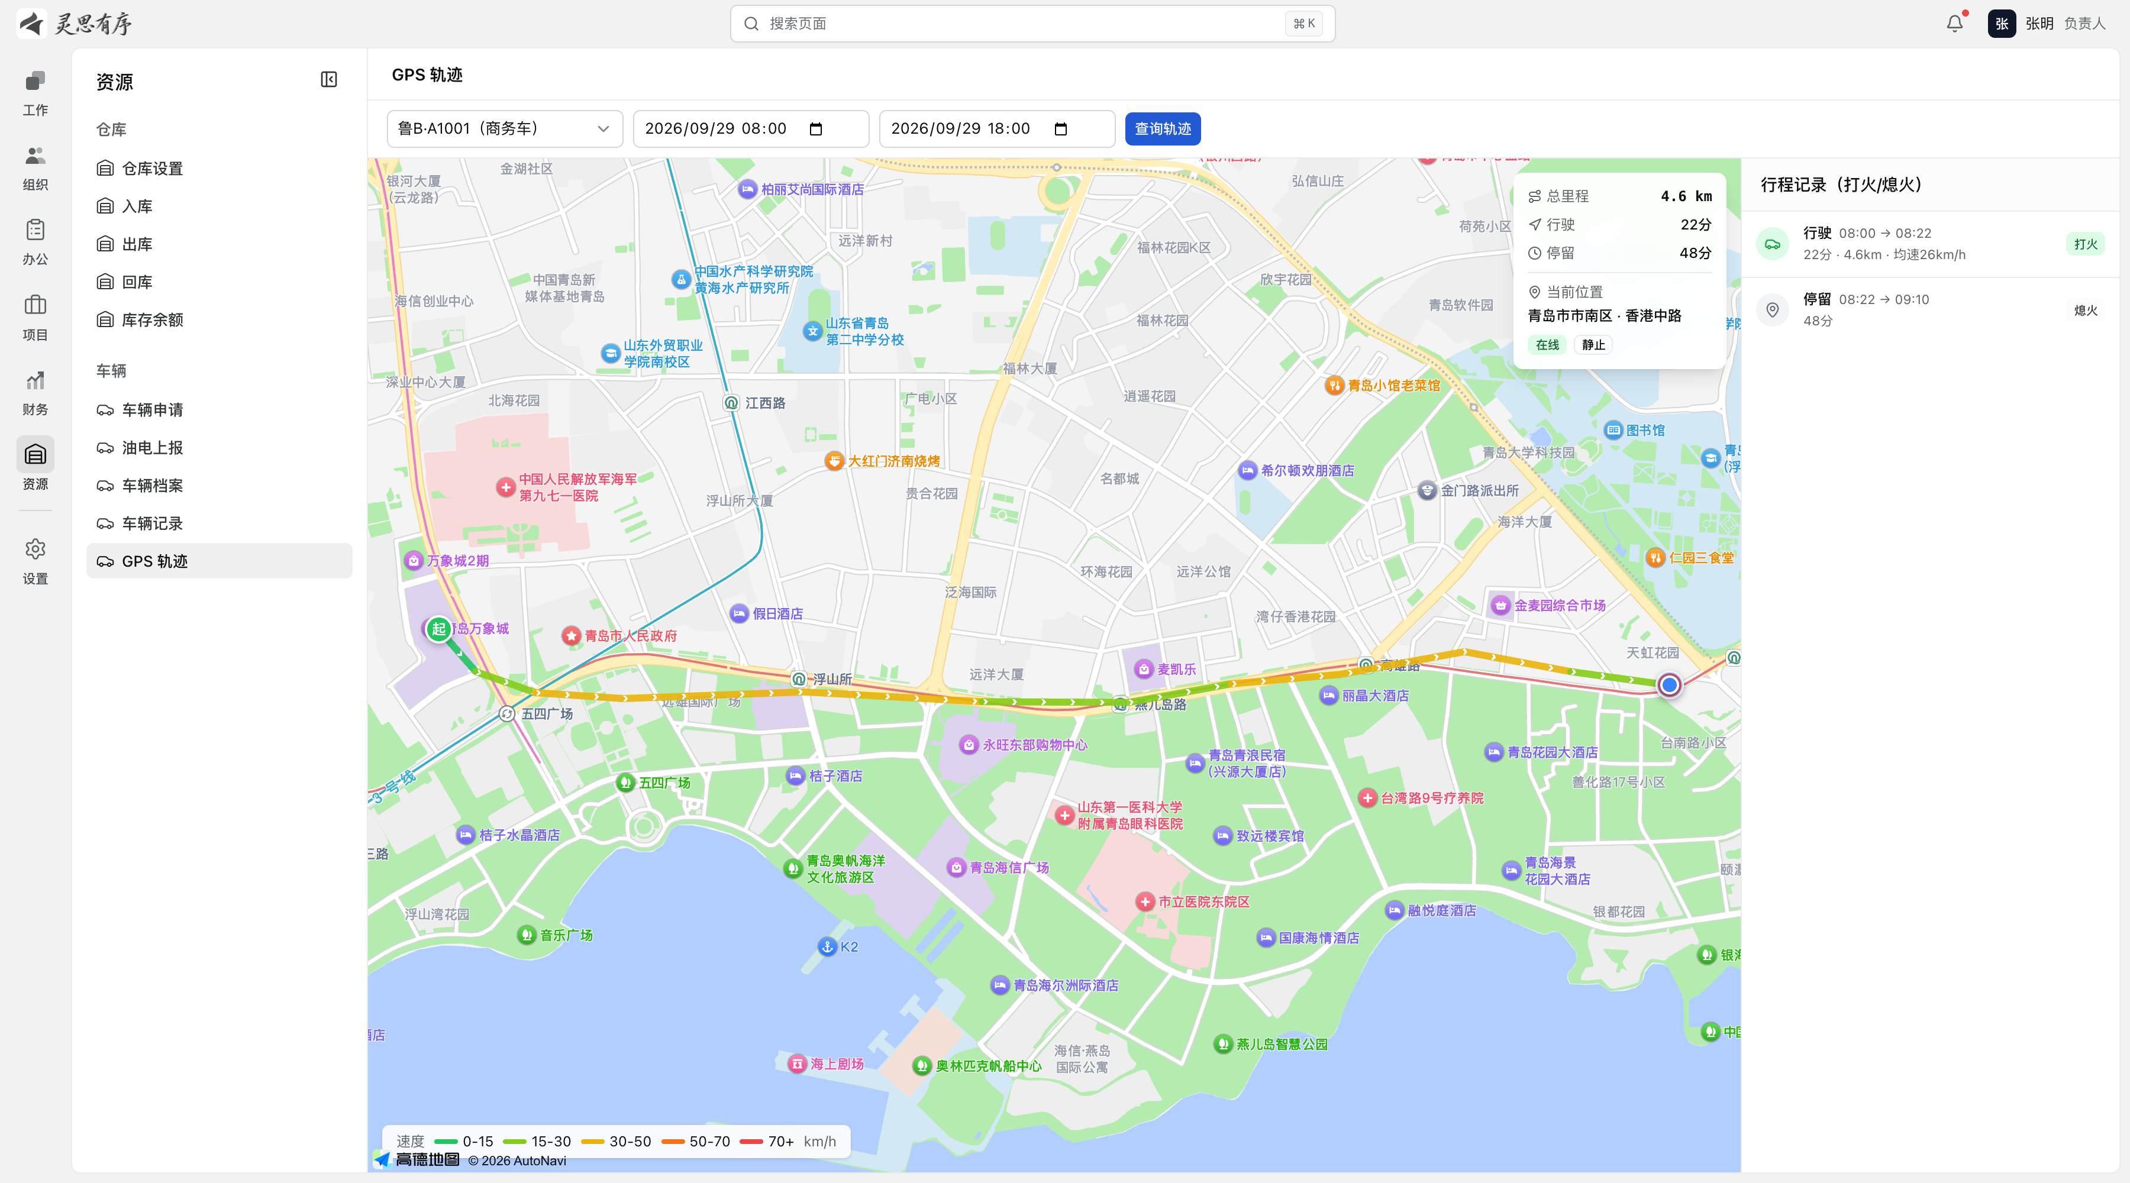Viewport: 2130px width, 1183px height.
Task: Click 查询轨迹 button
Action: tap(1163, 129)
